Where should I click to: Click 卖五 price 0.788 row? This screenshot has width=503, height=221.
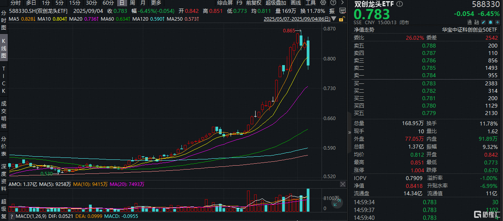click(426, 46)
